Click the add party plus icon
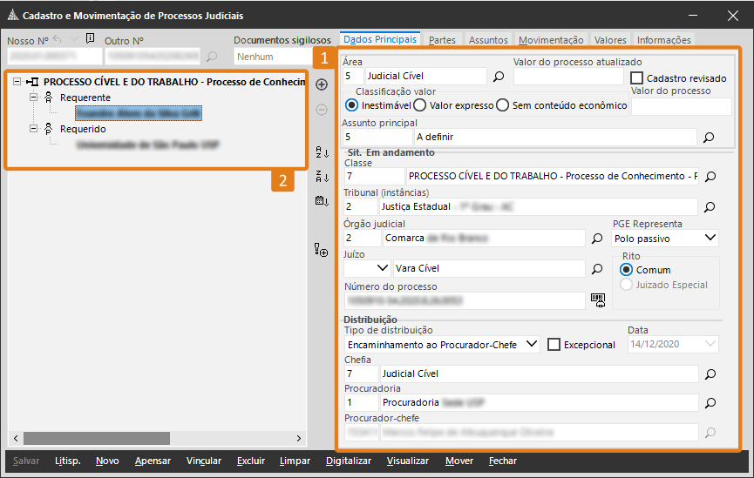The height and width of the screenshot is (478, 754). pos(322,84)
